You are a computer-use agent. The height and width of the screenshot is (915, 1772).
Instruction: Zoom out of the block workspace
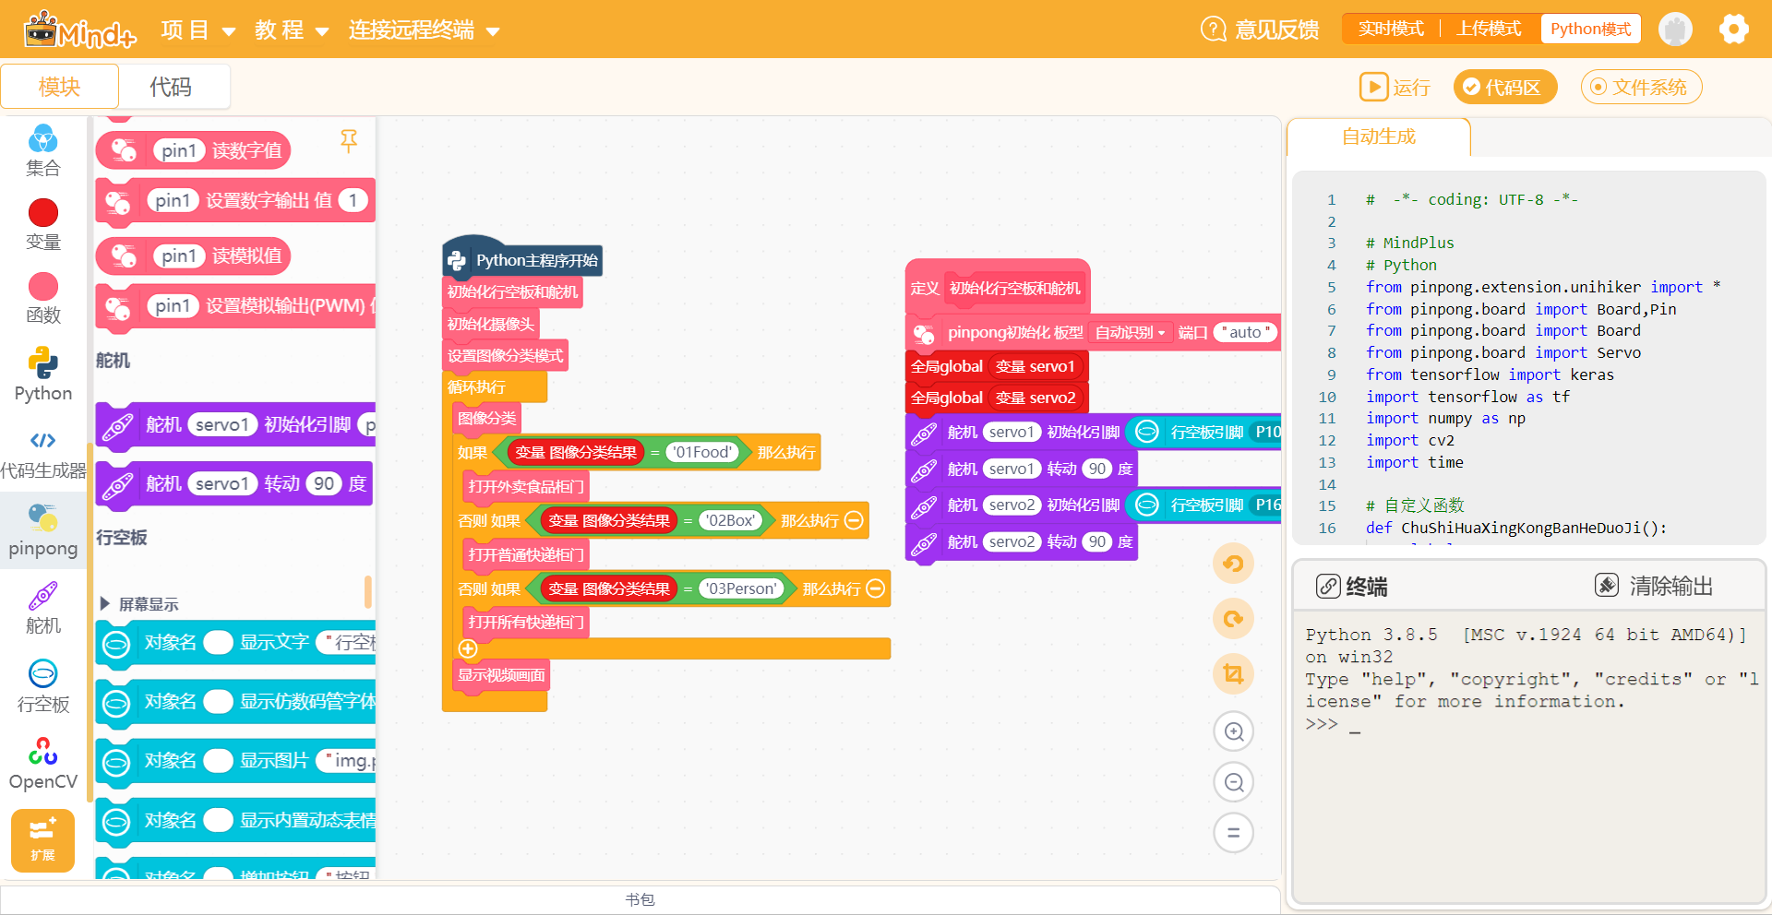(x=1233, y=783)
